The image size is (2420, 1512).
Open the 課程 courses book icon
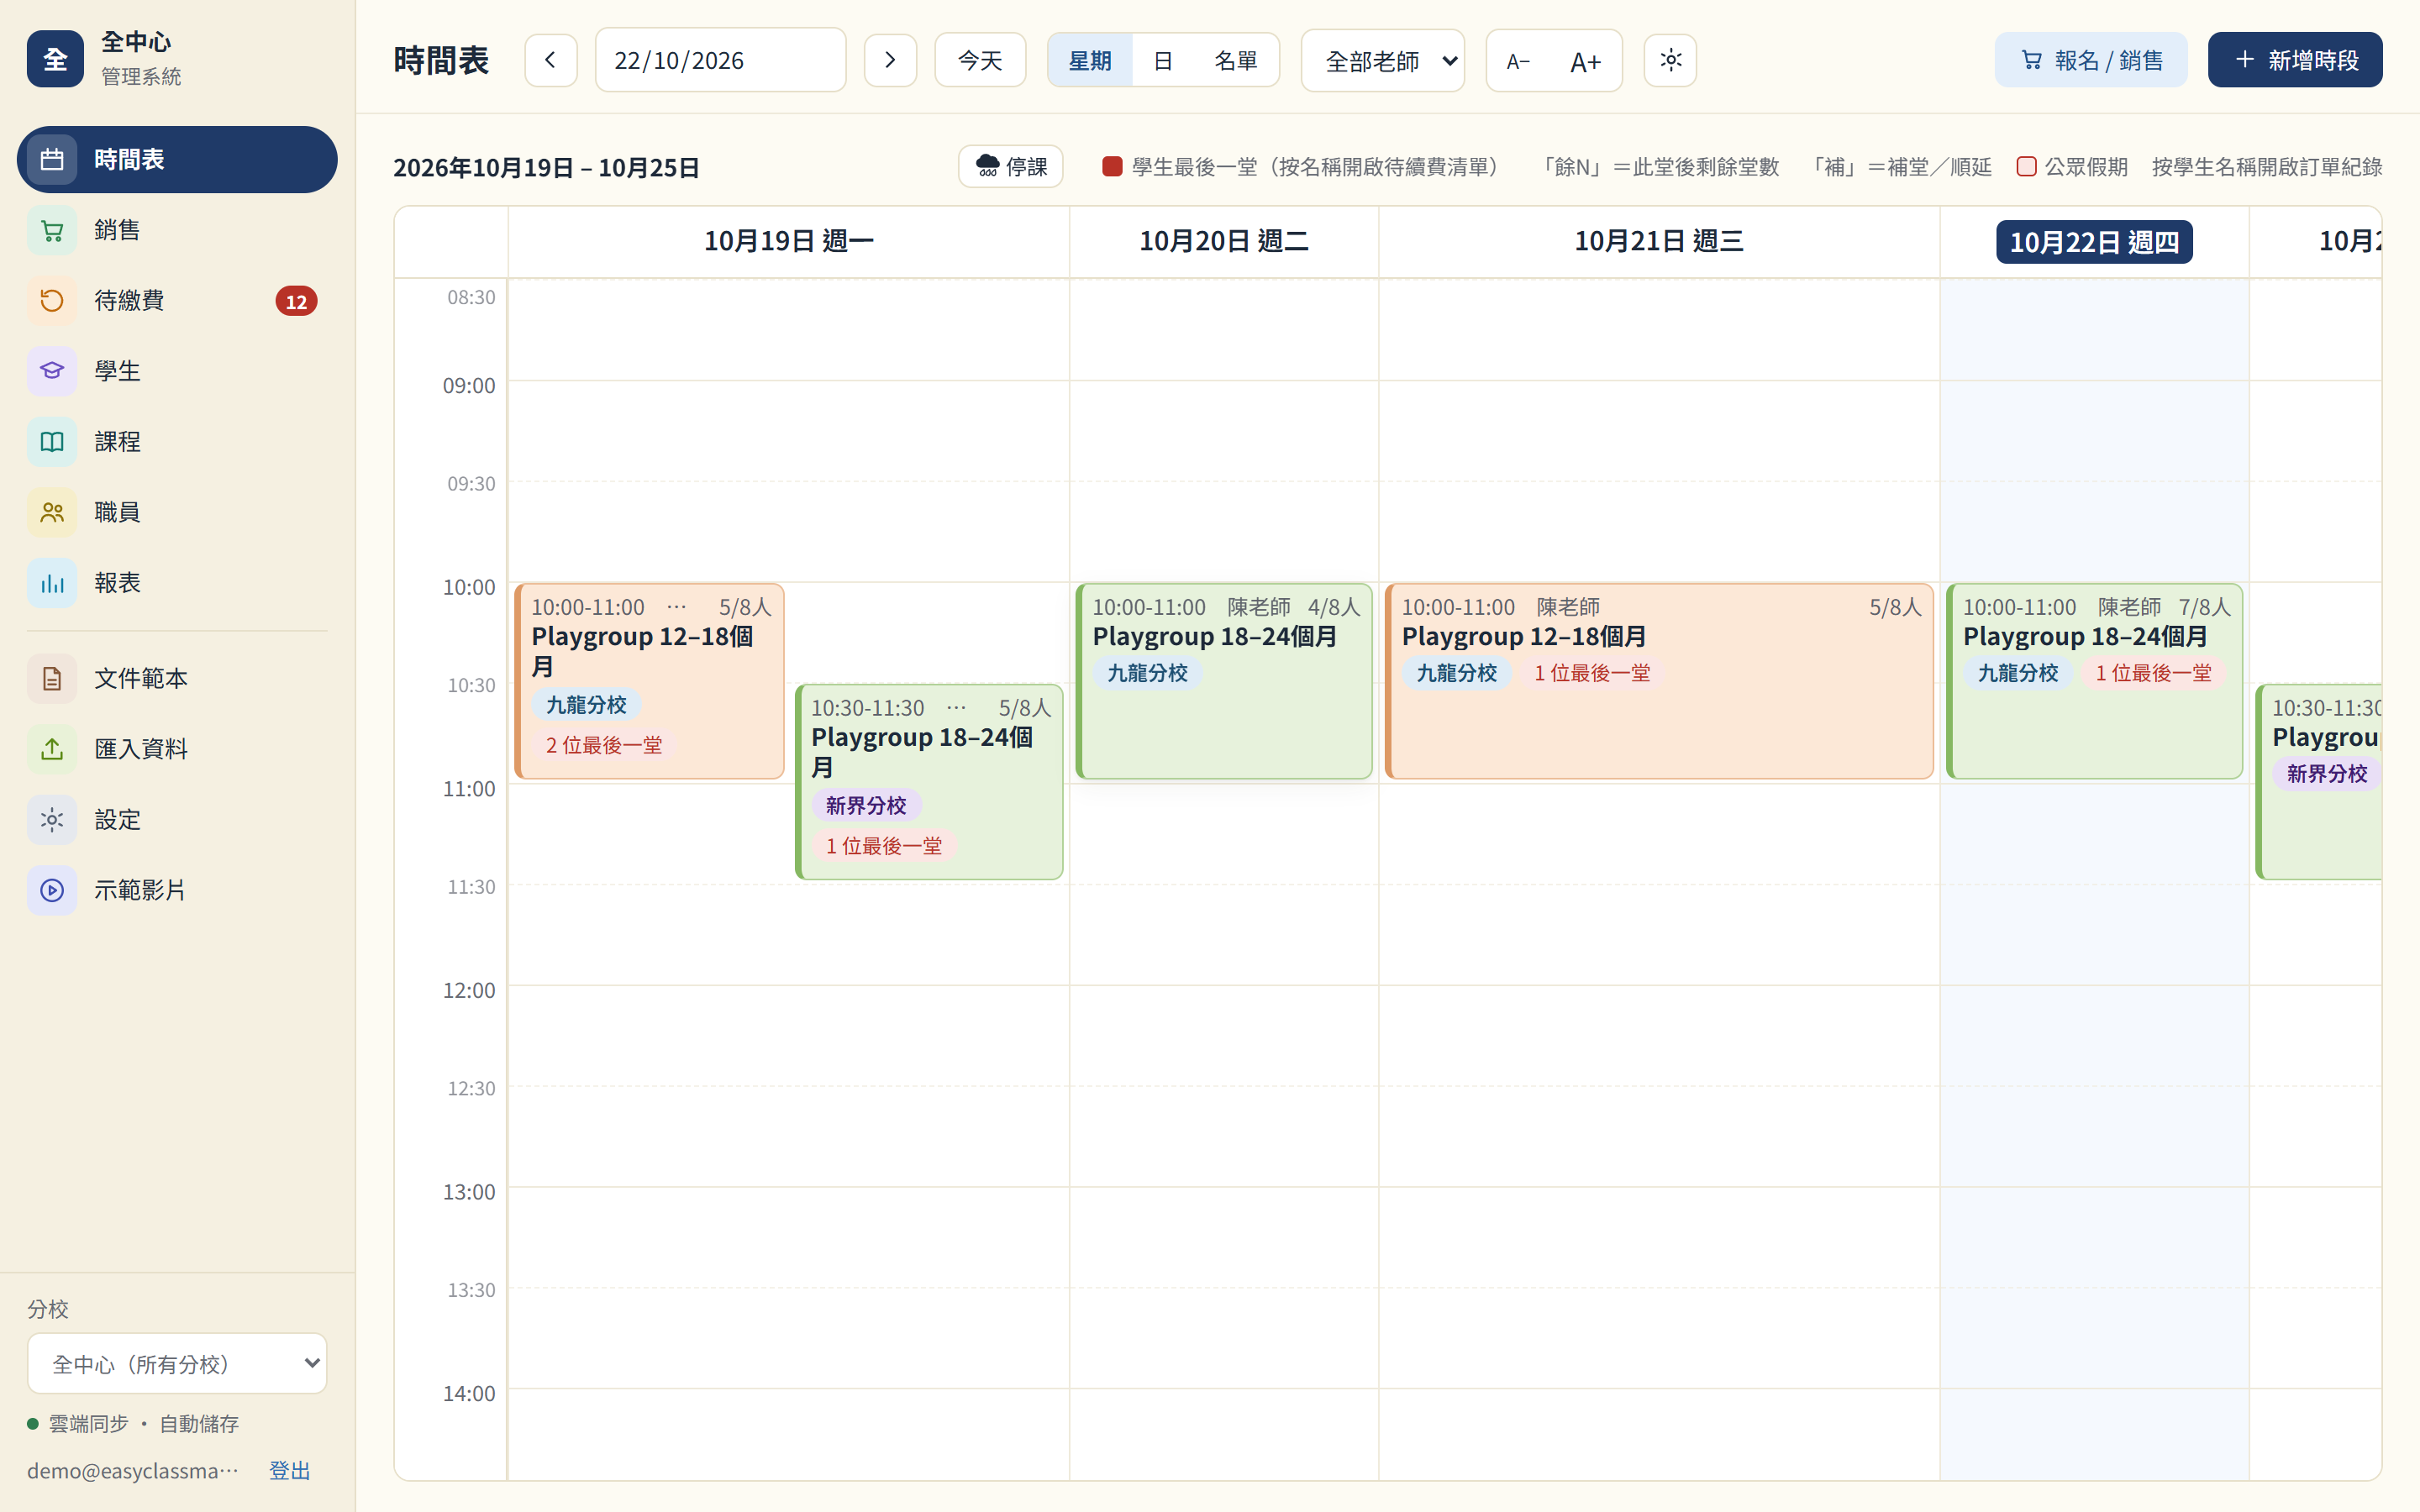52,441
